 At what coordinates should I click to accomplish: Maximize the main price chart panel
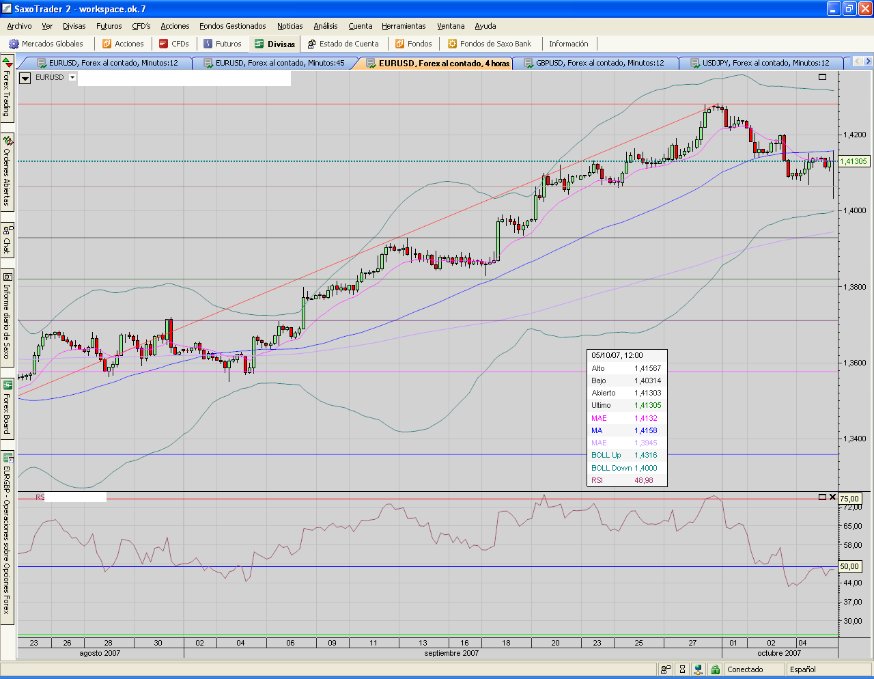[822, 77]
